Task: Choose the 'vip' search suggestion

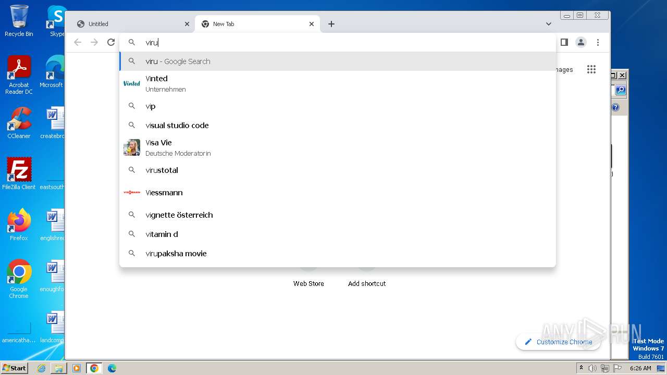Action: [338, 106]
